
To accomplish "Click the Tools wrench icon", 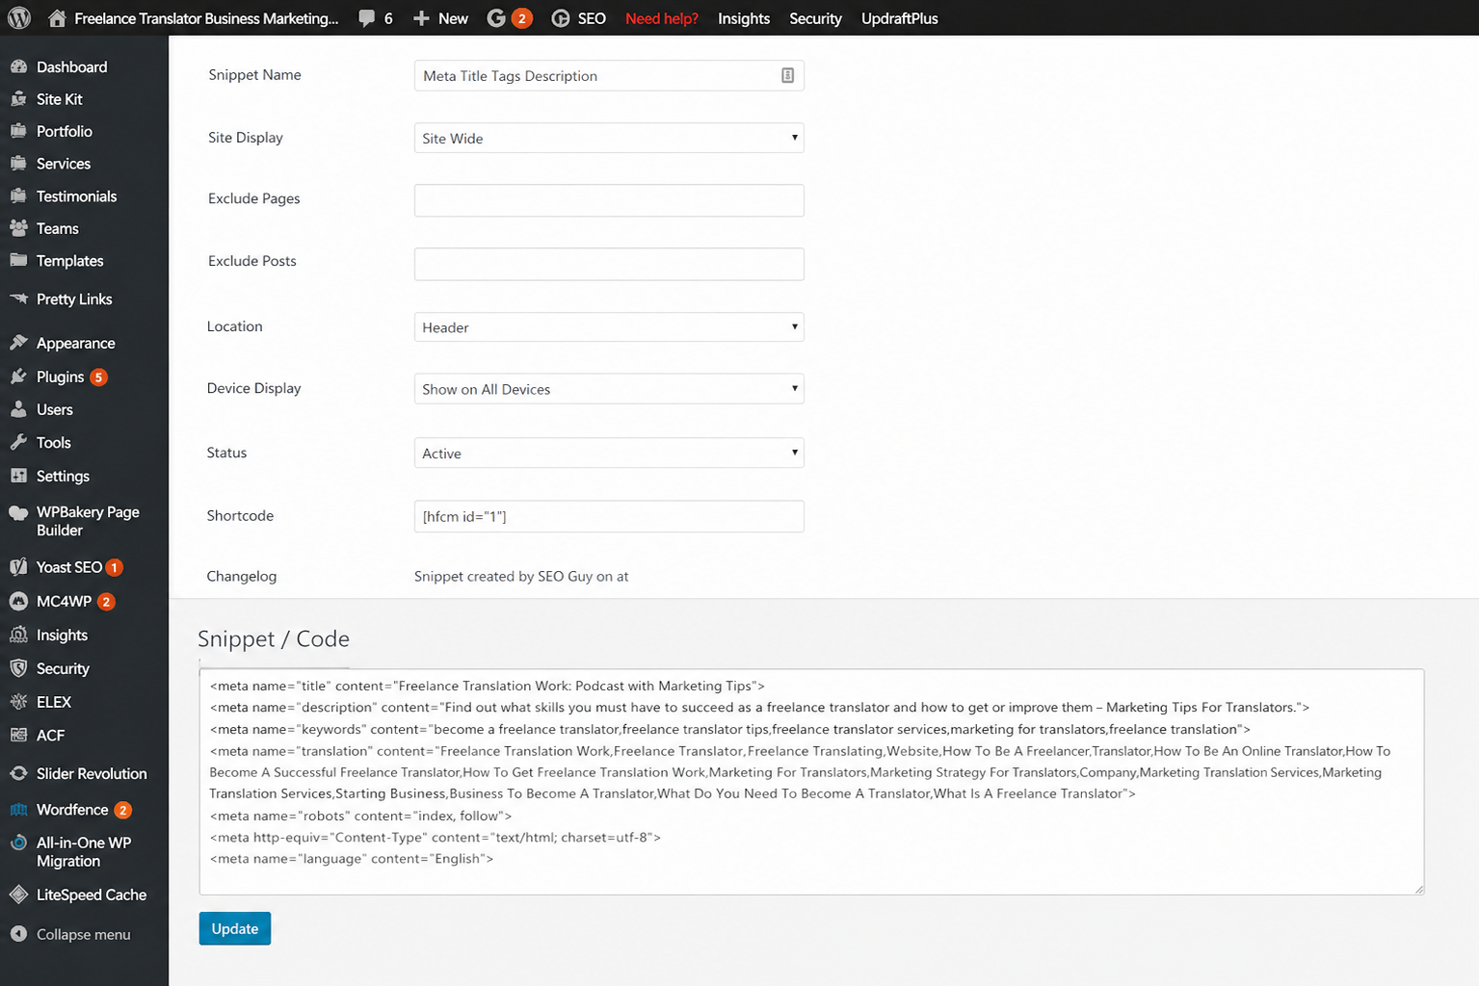I will pyautogui.click(x=18, y=442).
